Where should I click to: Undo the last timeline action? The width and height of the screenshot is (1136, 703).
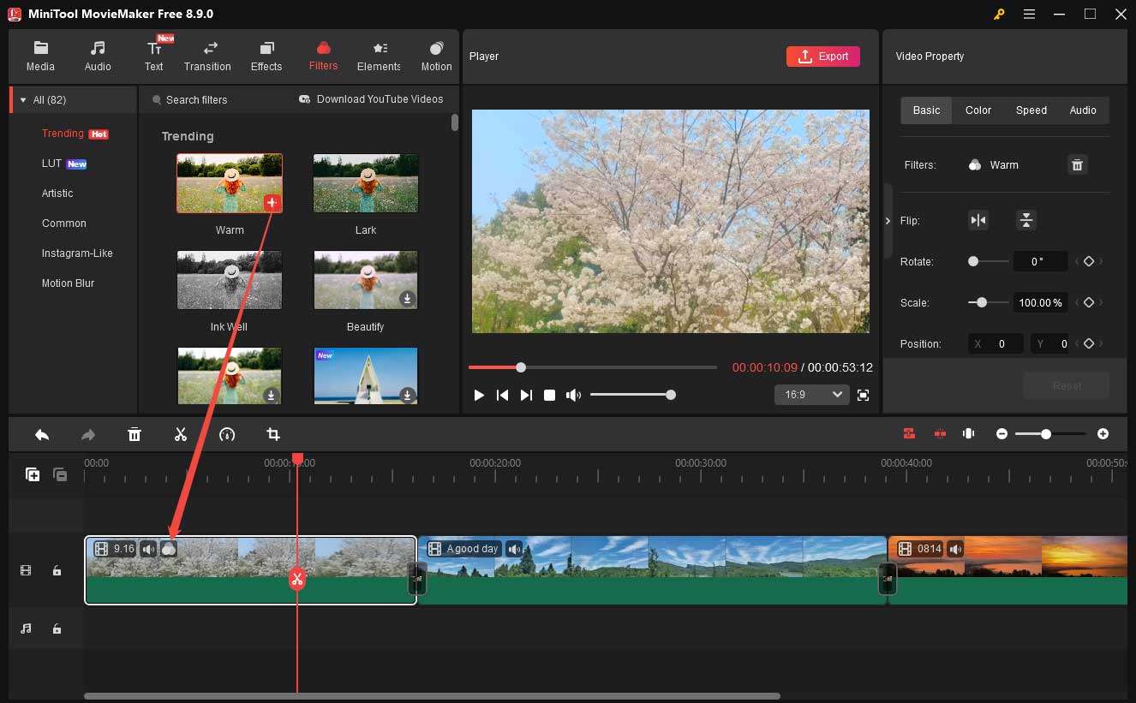[x=42, y=434]
